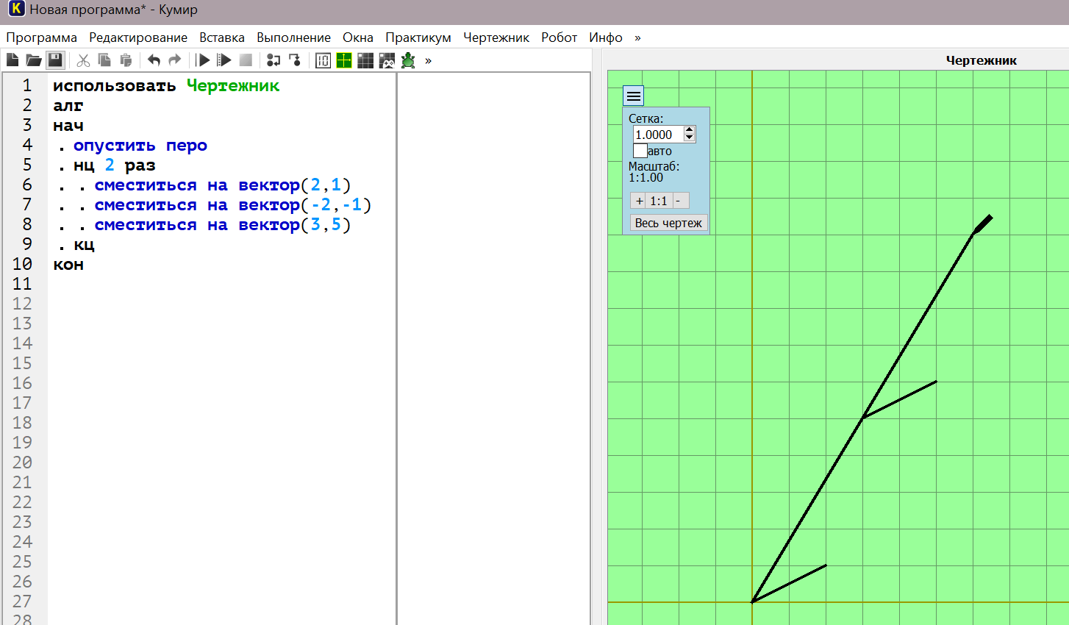Screen dimensions: 1069x625
Task: Open the Практикум menu
Action: pos(418,37)
